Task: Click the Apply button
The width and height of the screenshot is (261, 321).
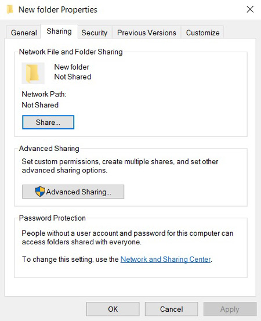Action: coord(230,309)
